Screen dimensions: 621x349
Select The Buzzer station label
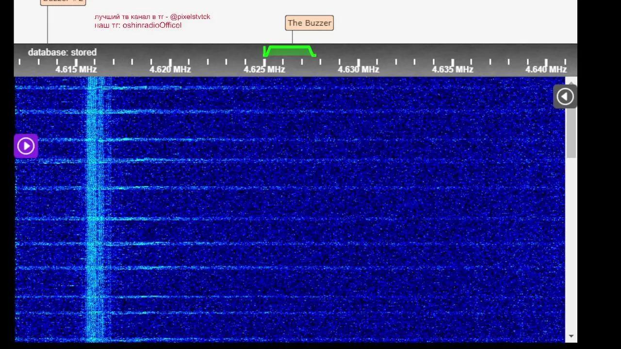[309, 23]
